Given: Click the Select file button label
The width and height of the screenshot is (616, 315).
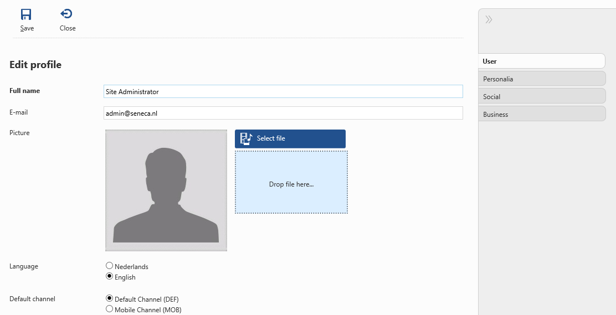Looking at the screenshot, I should coord(271,138).
